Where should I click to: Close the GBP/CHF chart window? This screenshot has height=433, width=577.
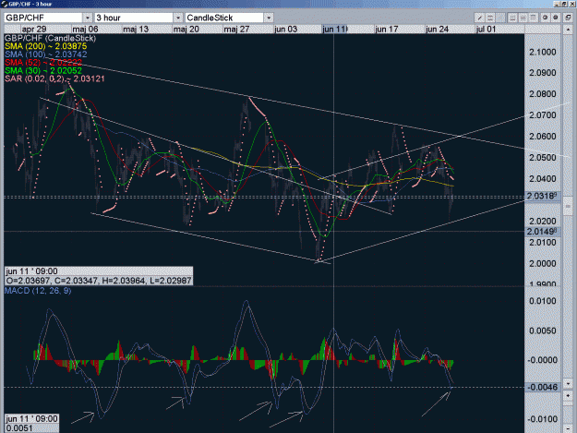571,4
